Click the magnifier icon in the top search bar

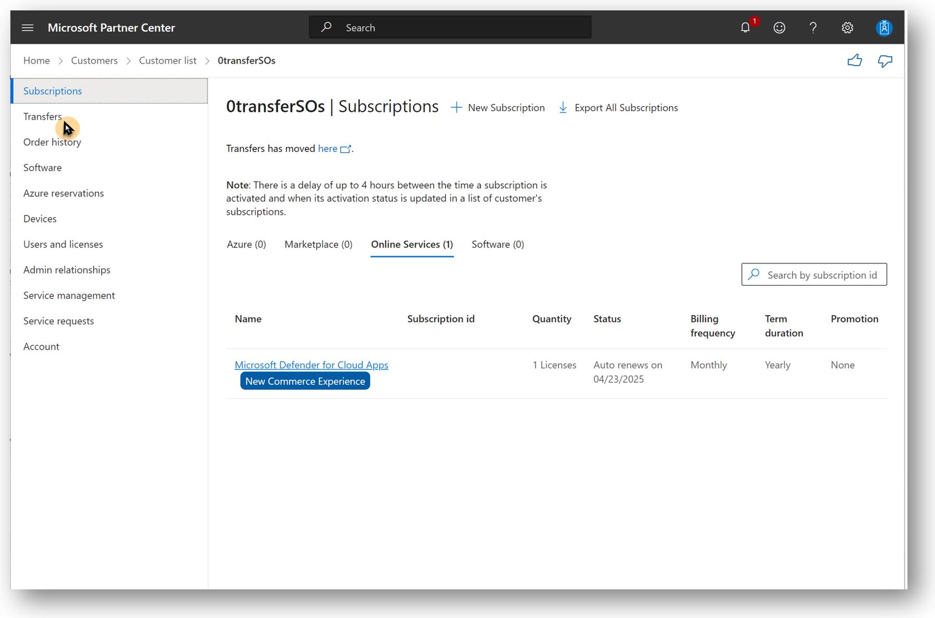point(326,27)
